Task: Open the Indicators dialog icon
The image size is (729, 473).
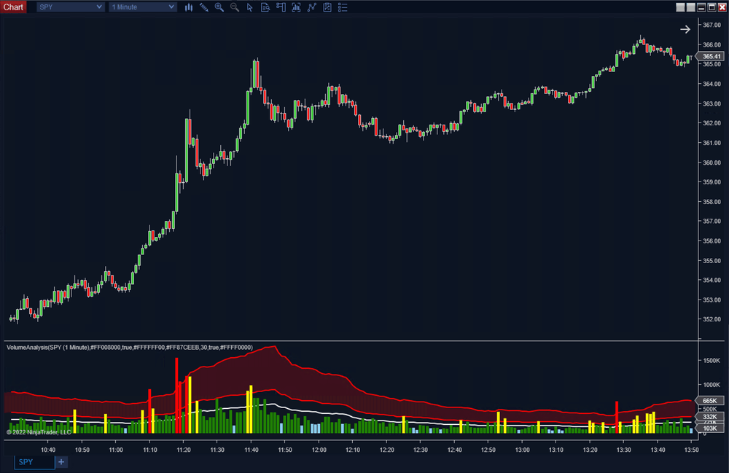Action: pos(296,7)
